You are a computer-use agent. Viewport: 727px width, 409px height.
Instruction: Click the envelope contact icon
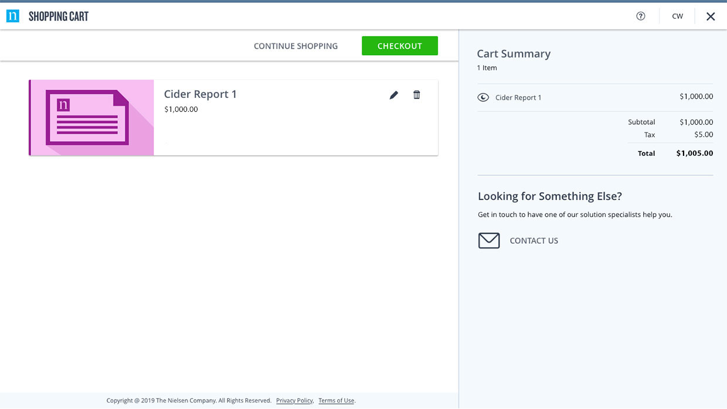489,241
